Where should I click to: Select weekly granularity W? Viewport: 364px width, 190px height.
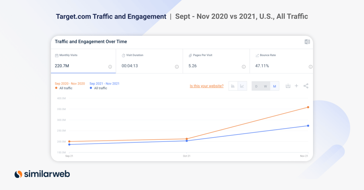265,86
